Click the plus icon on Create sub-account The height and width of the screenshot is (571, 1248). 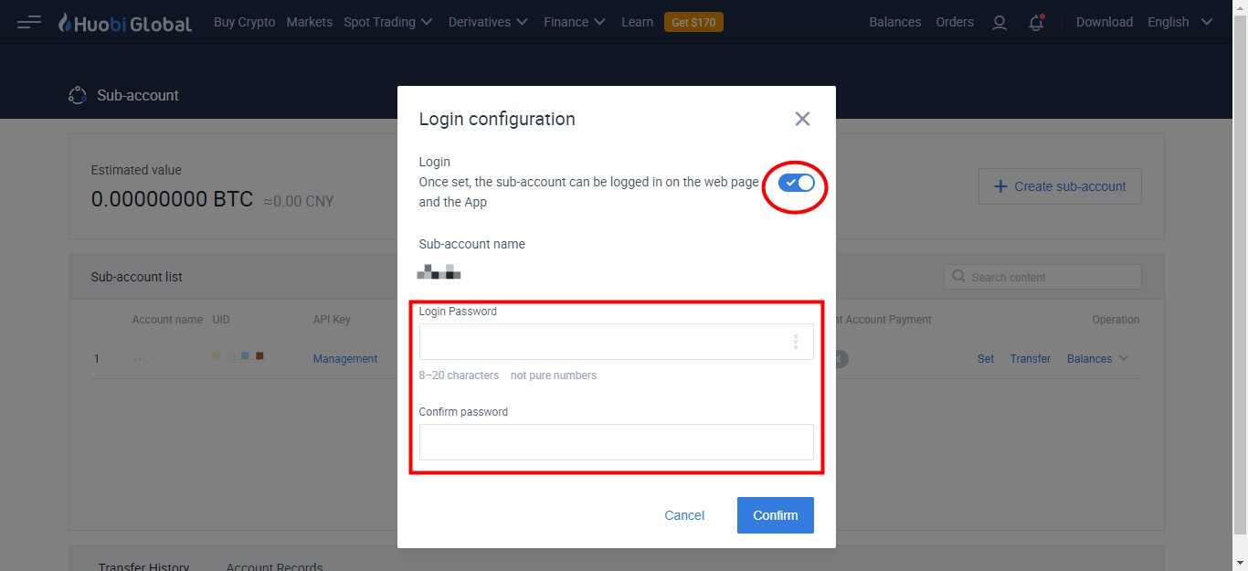pyautogui.click(x=1000, y=186)
